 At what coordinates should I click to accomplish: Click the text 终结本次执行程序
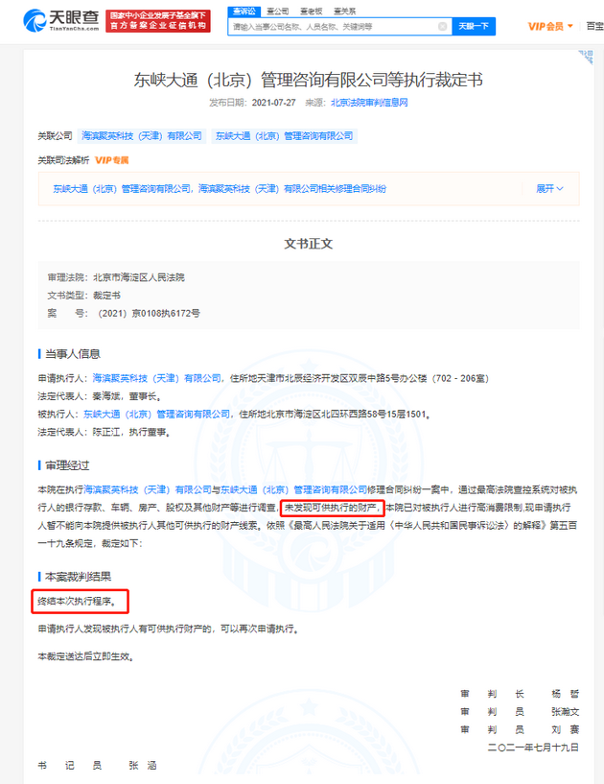coord(78,601)
